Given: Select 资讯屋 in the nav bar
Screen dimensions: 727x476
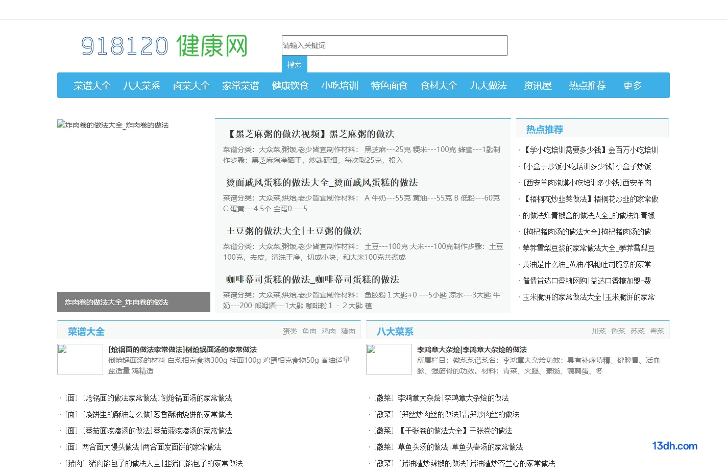Looking at the screenshot, I should pos(538,86).
